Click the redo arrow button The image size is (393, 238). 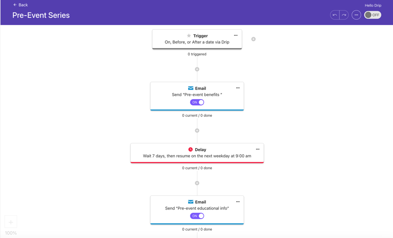pyautogui.click(x=344, y=15)
